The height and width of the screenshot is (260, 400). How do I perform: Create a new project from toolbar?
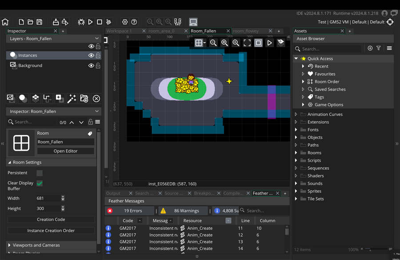point(21,22)
